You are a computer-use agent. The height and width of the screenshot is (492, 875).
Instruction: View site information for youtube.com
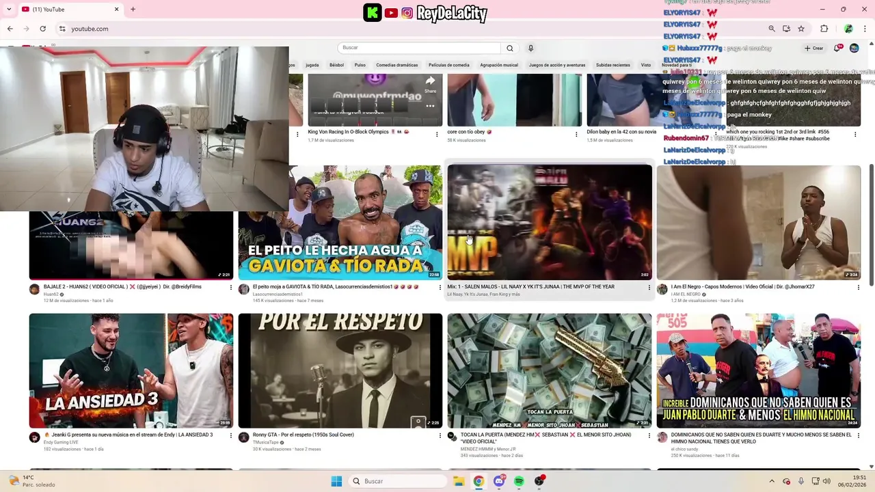pyautogui.click(x=62, y=29)
